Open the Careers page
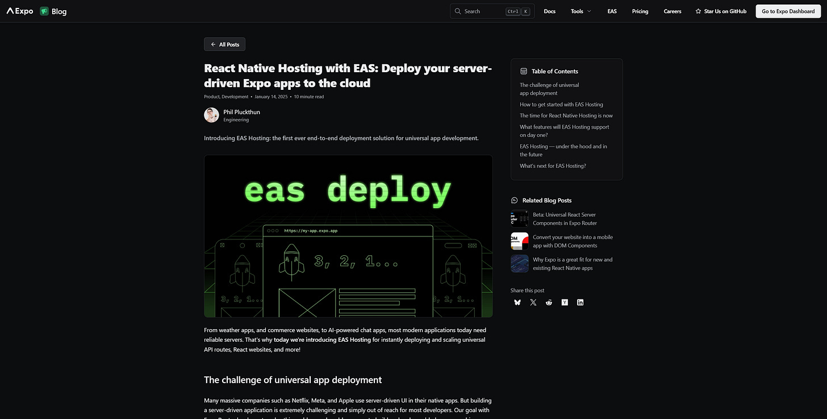This screenshot has height=419, width=827. [673, 11]
